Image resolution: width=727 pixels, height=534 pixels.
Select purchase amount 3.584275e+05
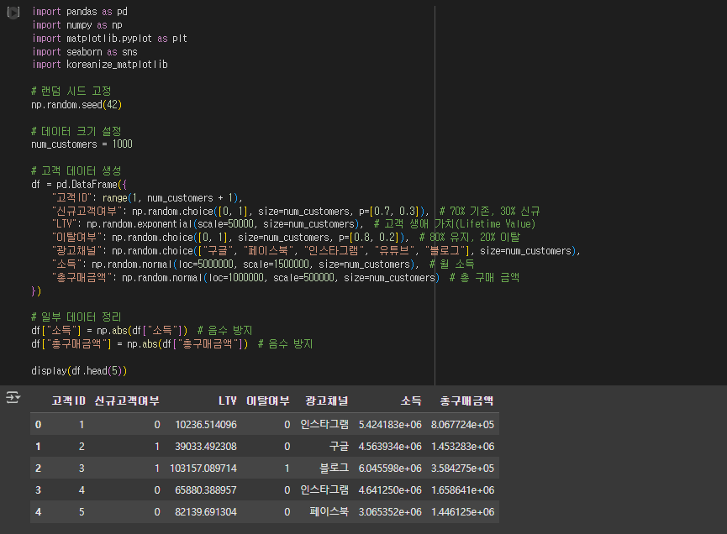click(463, 468)
